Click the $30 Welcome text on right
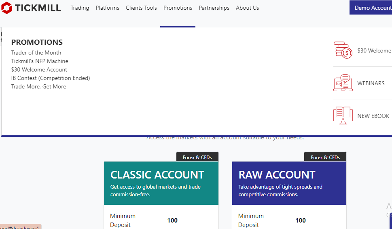Viewport: 392px width, 229px height. tap(375, 50)
